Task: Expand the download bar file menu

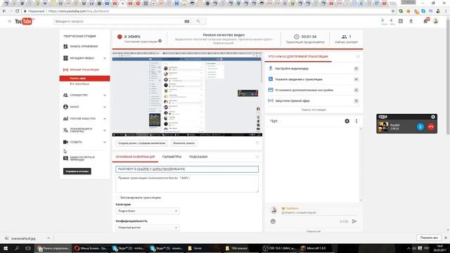Action: tap(49, 238)
